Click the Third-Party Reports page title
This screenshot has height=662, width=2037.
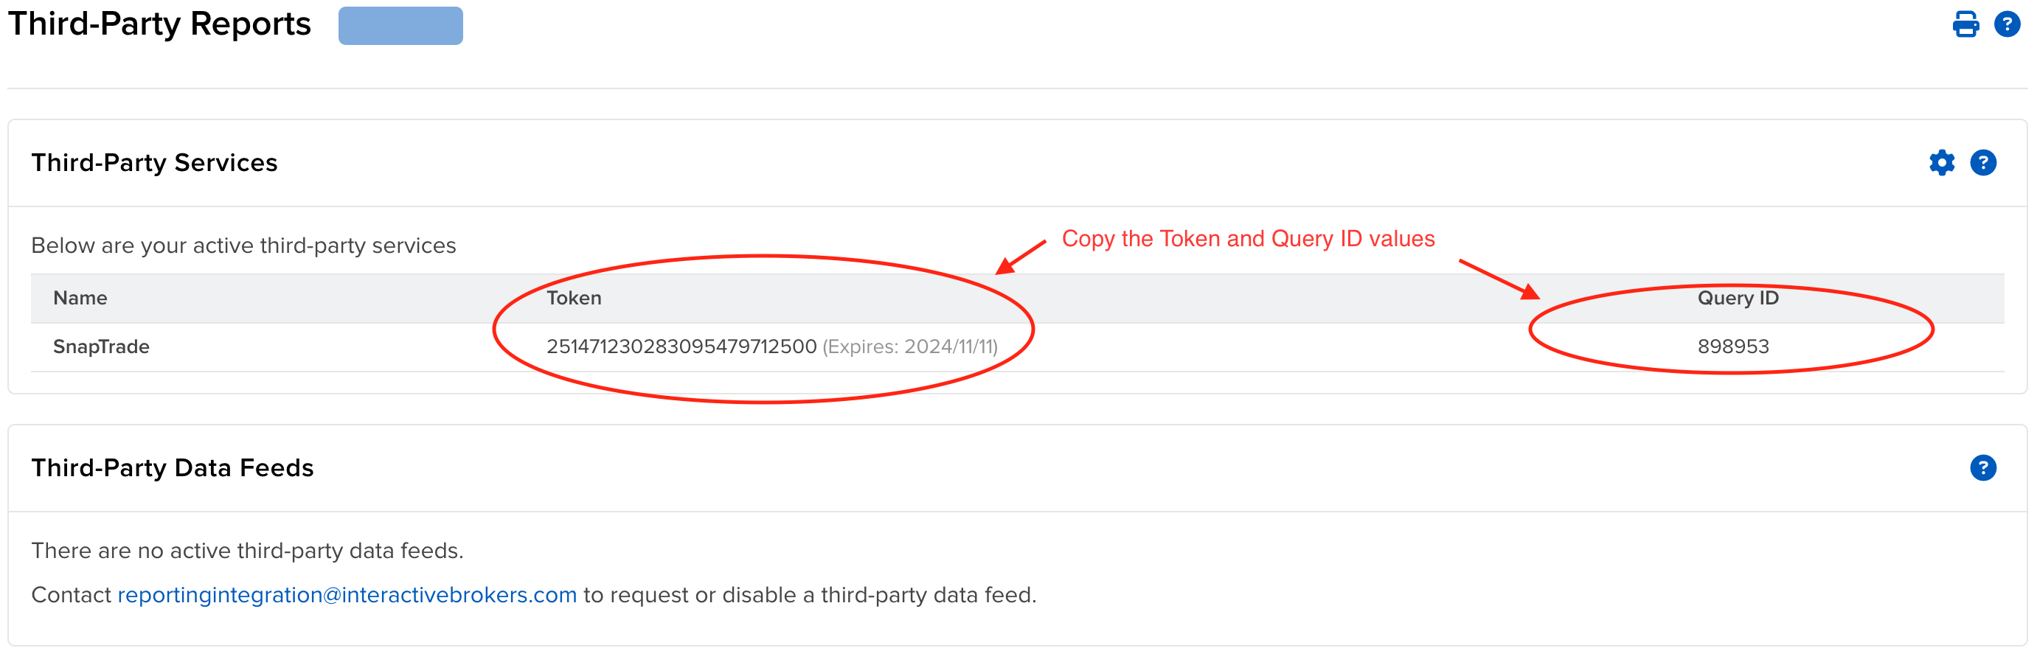159,24
